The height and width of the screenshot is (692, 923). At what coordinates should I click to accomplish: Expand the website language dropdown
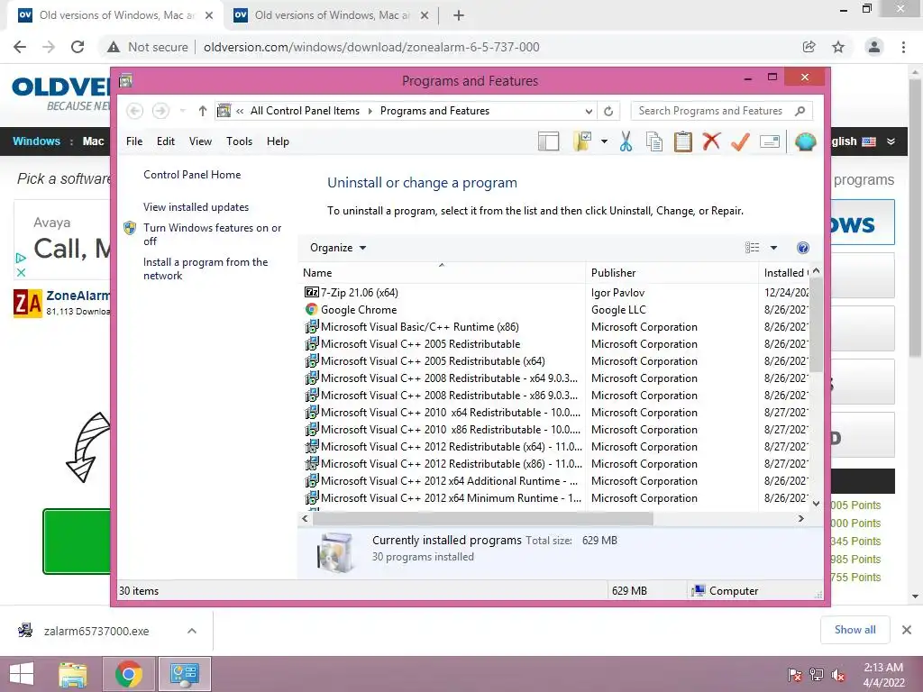891,141
